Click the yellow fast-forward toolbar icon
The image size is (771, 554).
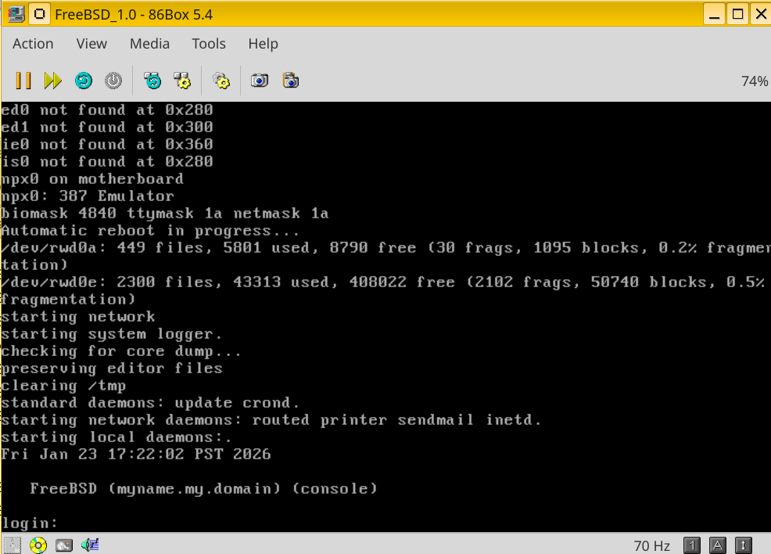tap(52, 81)
